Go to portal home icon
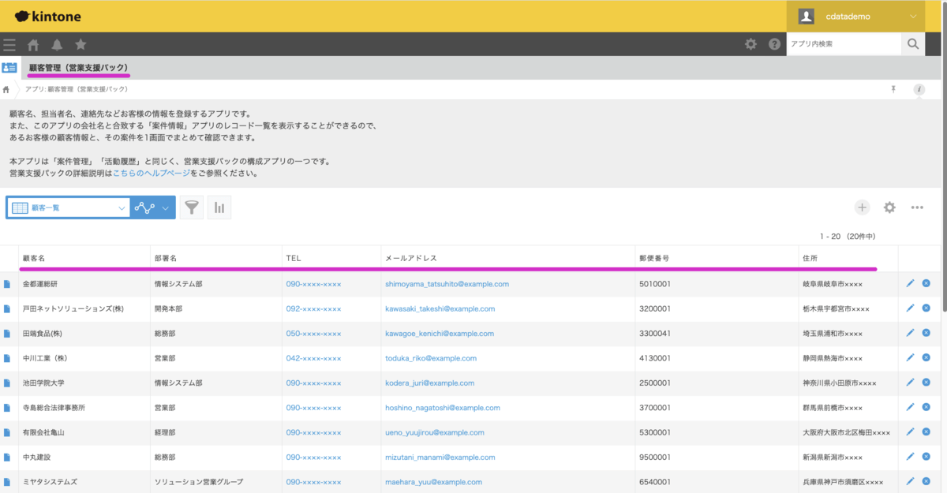Image resolution: width=947 pixels, height=493 pixels. tap(33, 44)
